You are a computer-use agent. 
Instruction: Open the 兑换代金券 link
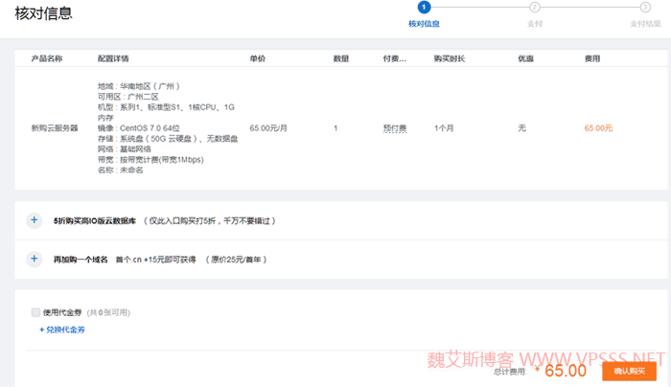(x=62, y=330)
